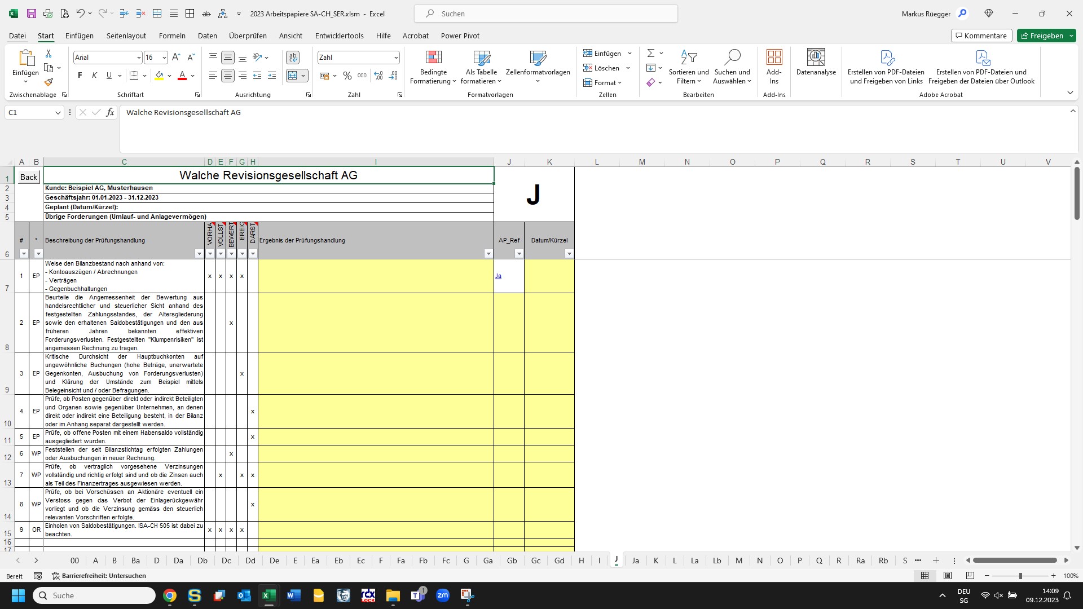1083x609 pixels.
Task: Open filter dropdown for Ergebnis der Prüfungshandlung
Action: pos(488,254)
